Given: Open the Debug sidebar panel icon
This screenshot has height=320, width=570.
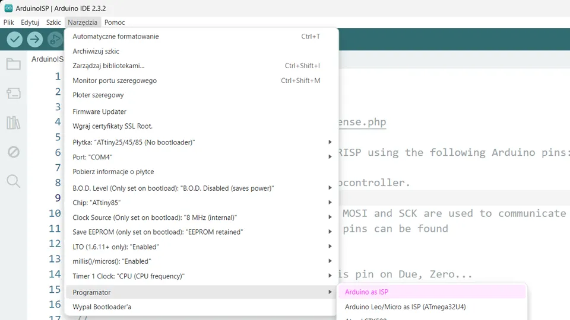Looking at the screenshot, I should (13, 152).
